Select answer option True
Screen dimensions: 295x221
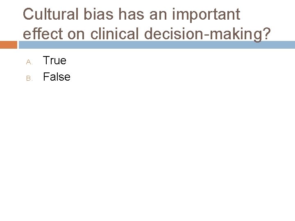(54, 61)
